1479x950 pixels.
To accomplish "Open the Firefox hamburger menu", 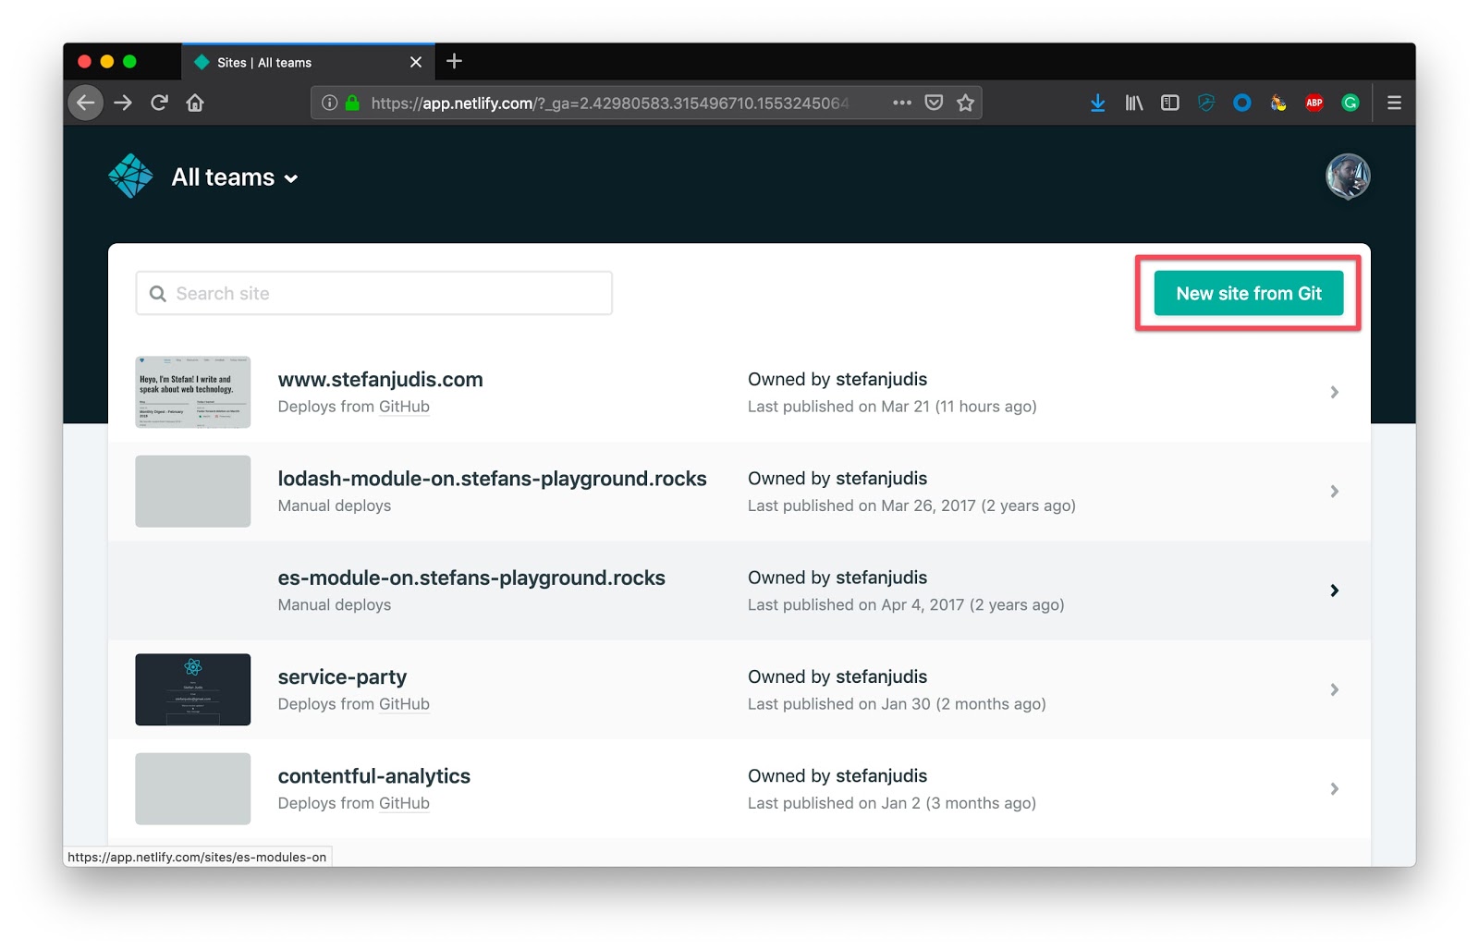I will [1394, 103].
